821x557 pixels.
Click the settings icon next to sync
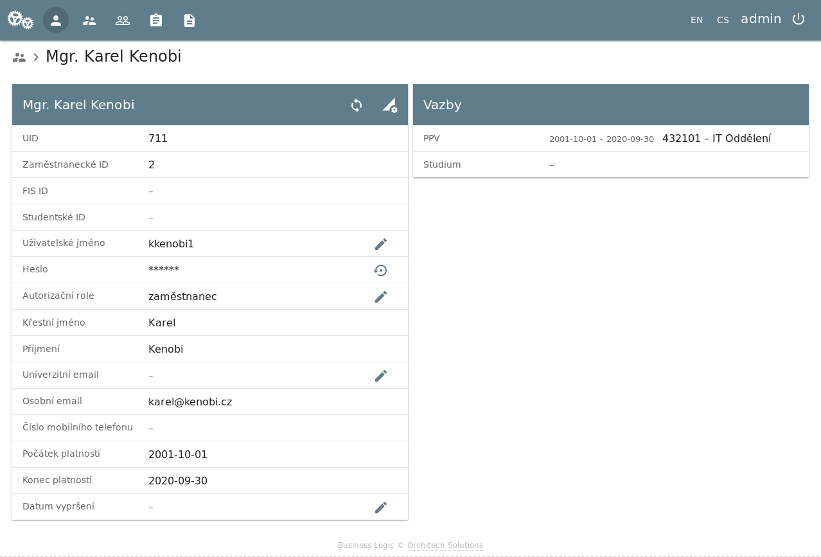click(x=390, y=105)
